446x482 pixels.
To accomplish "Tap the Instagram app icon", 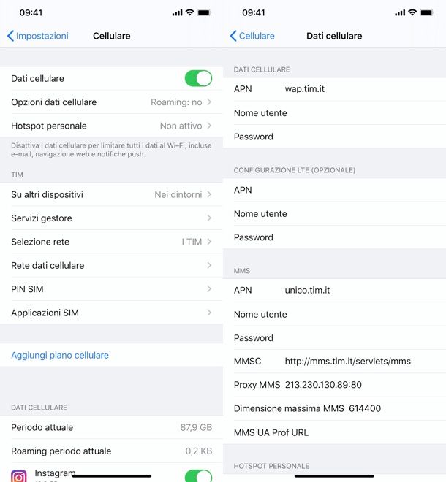I will click(x=19, y=476).
